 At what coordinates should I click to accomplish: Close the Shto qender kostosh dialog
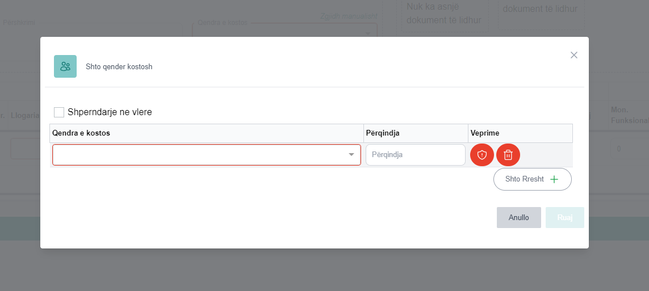point(574,55)
